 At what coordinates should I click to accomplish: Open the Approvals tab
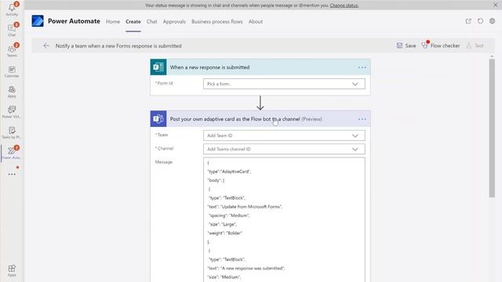174,21
